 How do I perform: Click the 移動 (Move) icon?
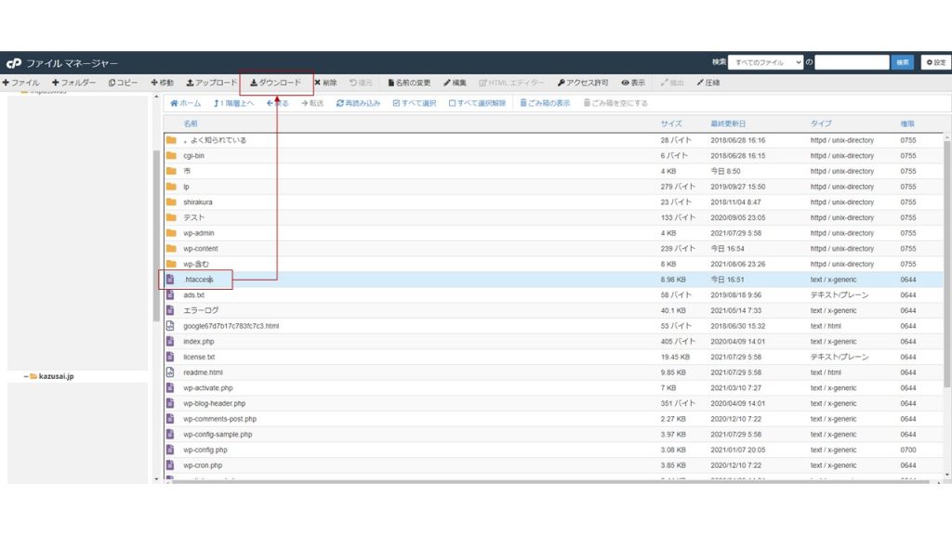click(x=164, y=82)
